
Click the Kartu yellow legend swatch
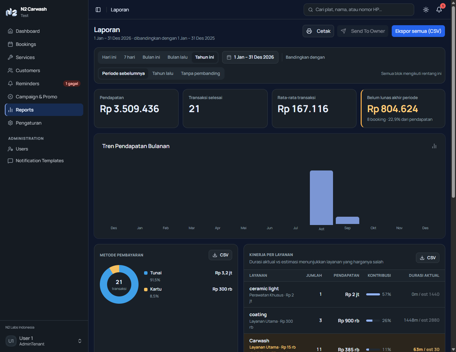(x=146, y=289)
